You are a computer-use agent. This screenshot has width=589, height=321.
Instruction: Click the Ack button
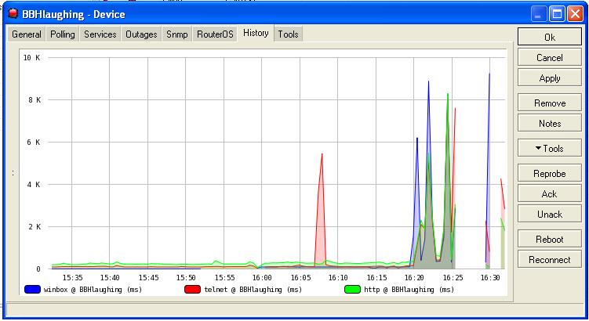(x=550, y=194)
